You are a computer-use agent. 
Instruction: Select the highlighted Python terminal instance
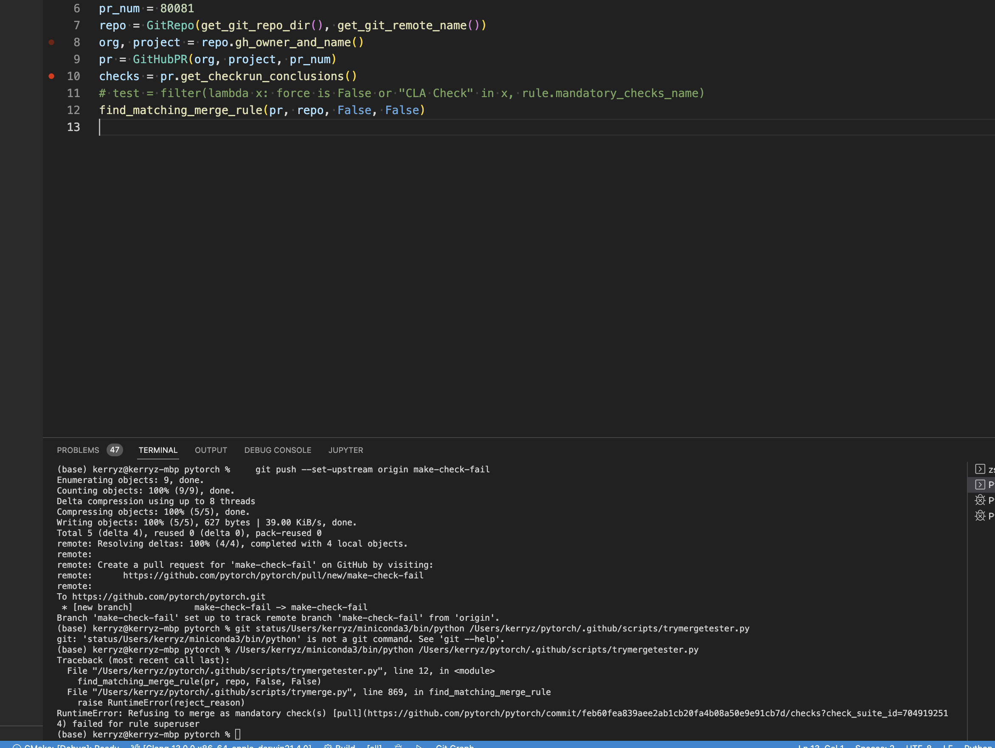tap(981, 485)
